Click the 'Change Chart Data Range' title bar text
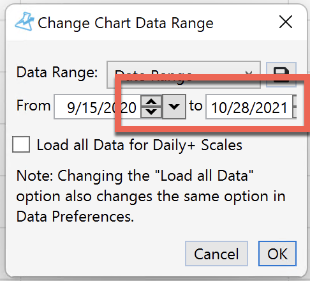310x281 pixels. pos(126,23)
